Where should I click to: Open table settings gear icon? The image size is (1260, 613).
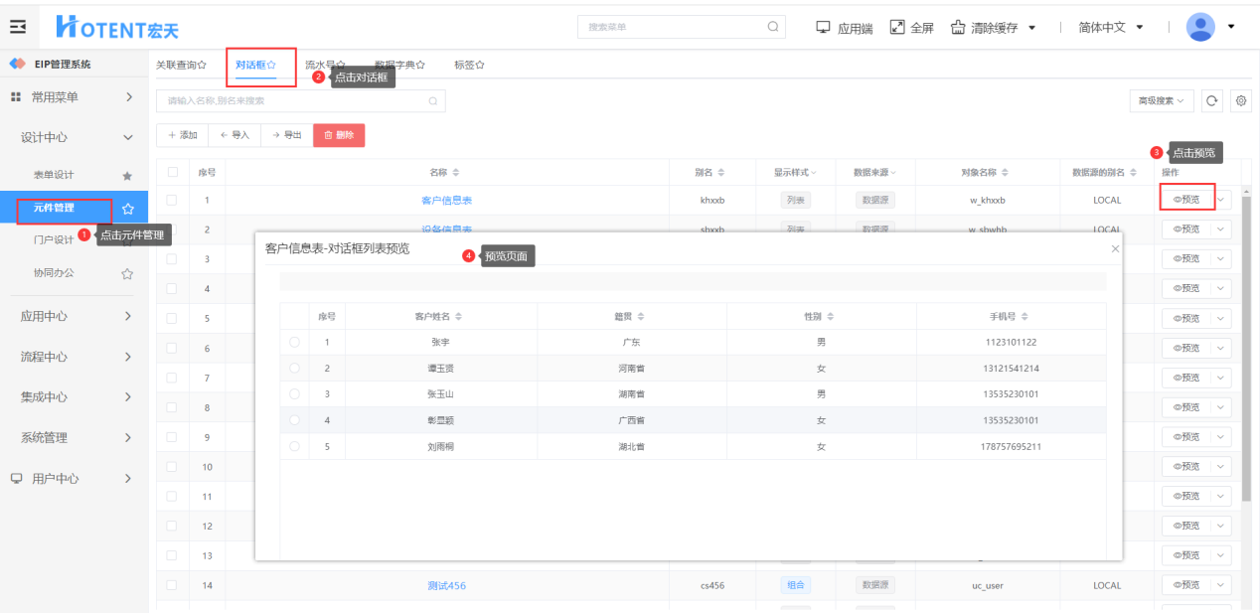point(1240,100)
